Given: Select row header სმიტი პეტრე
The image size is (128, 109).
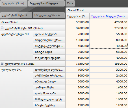Looking at the screenshot, I should click(x=49, y=105).
